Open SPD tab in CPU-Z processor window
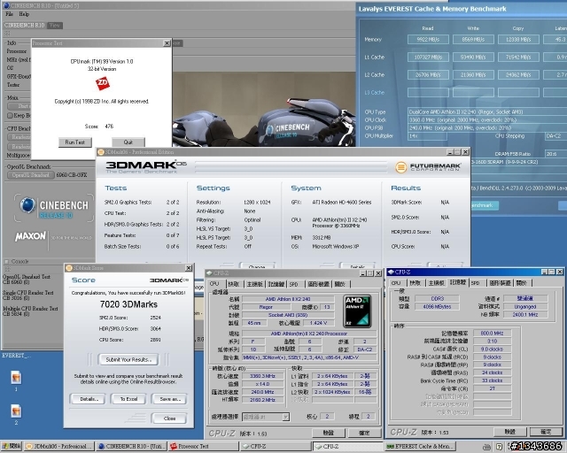567x453 pixels. point(293,284)
